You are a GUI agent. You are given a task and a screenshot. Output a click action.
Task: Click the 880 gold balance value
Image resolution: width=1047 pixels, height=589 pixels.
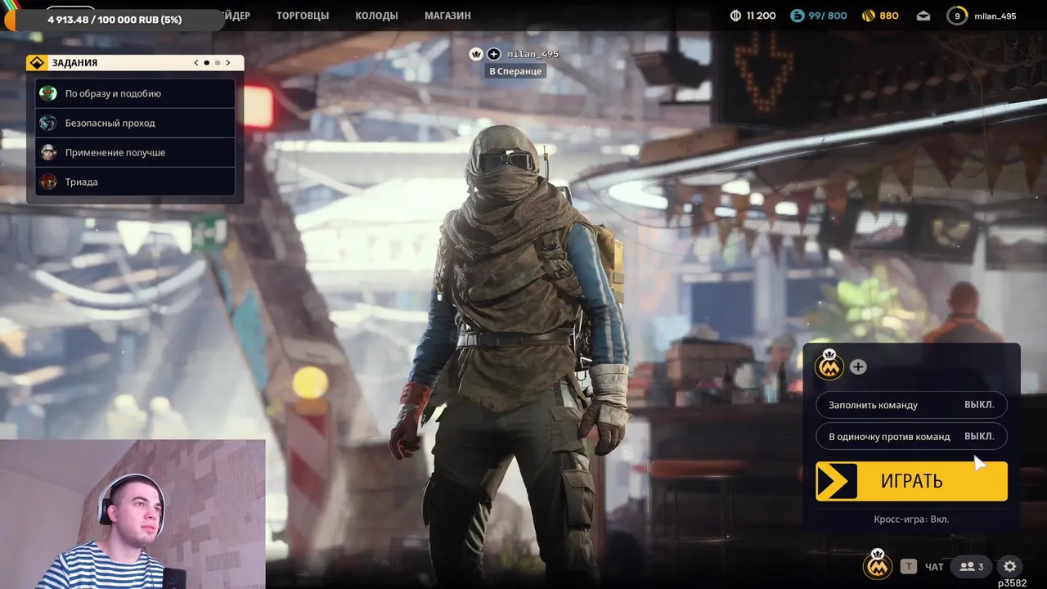888,16
